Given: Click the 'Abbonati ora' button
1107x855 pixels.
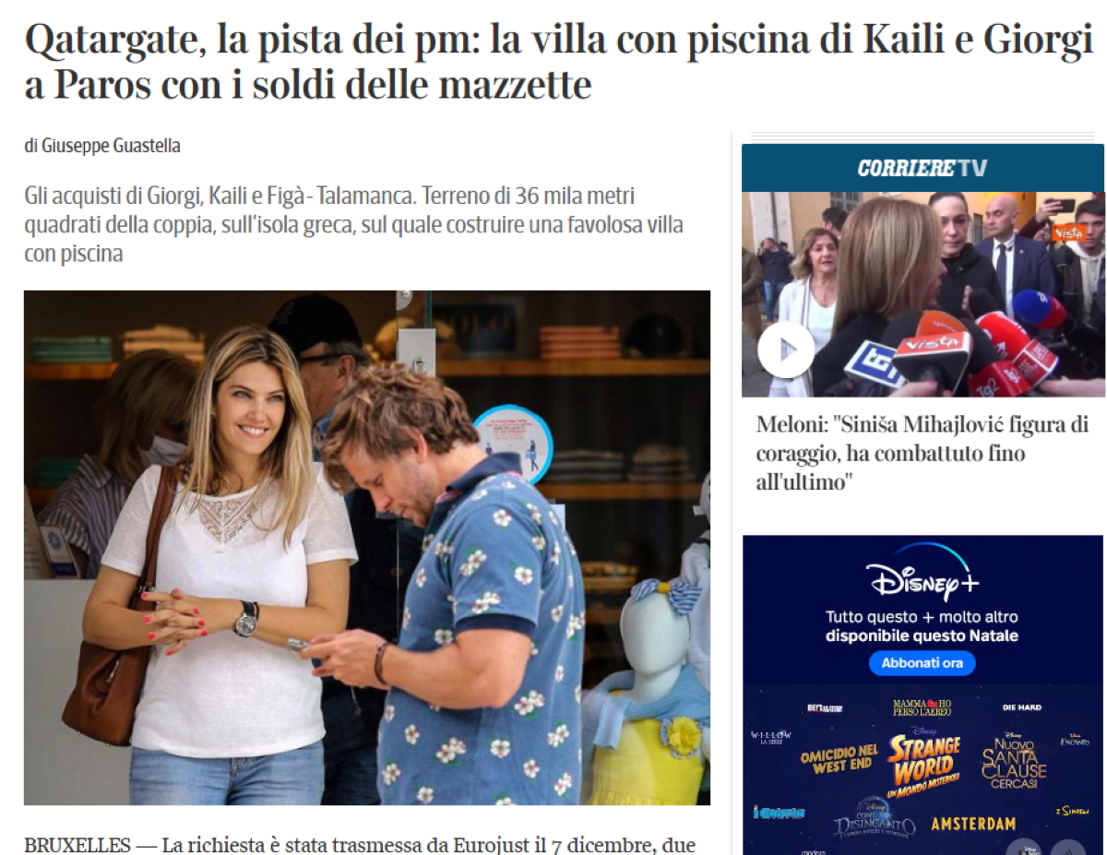Looking at the screenshot, I should [x=922, y=663].
